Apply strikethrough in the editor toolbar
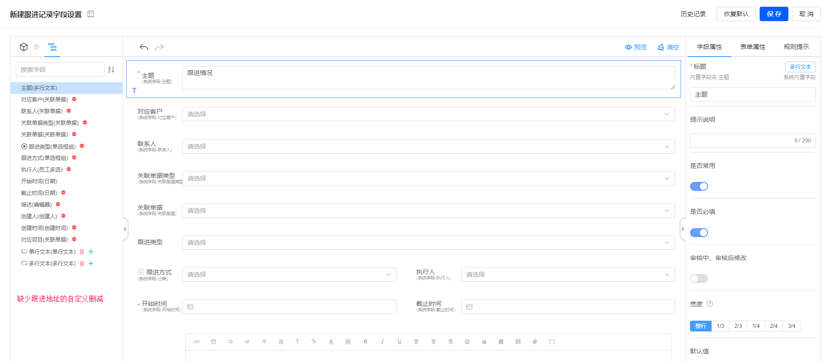This screenshot has width=823, height=362. pyautogui.click(x=264, y=342)
